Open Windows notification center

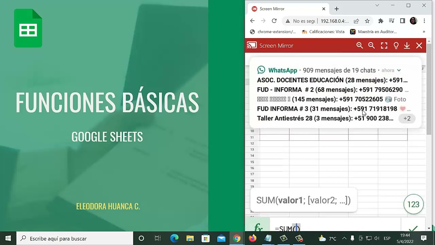424,239
